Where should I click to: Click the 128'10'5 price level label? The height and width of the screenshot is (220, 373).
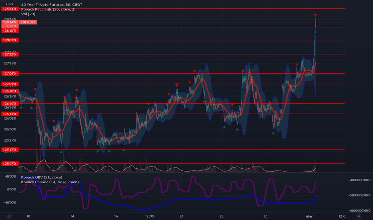pos(10,31)
